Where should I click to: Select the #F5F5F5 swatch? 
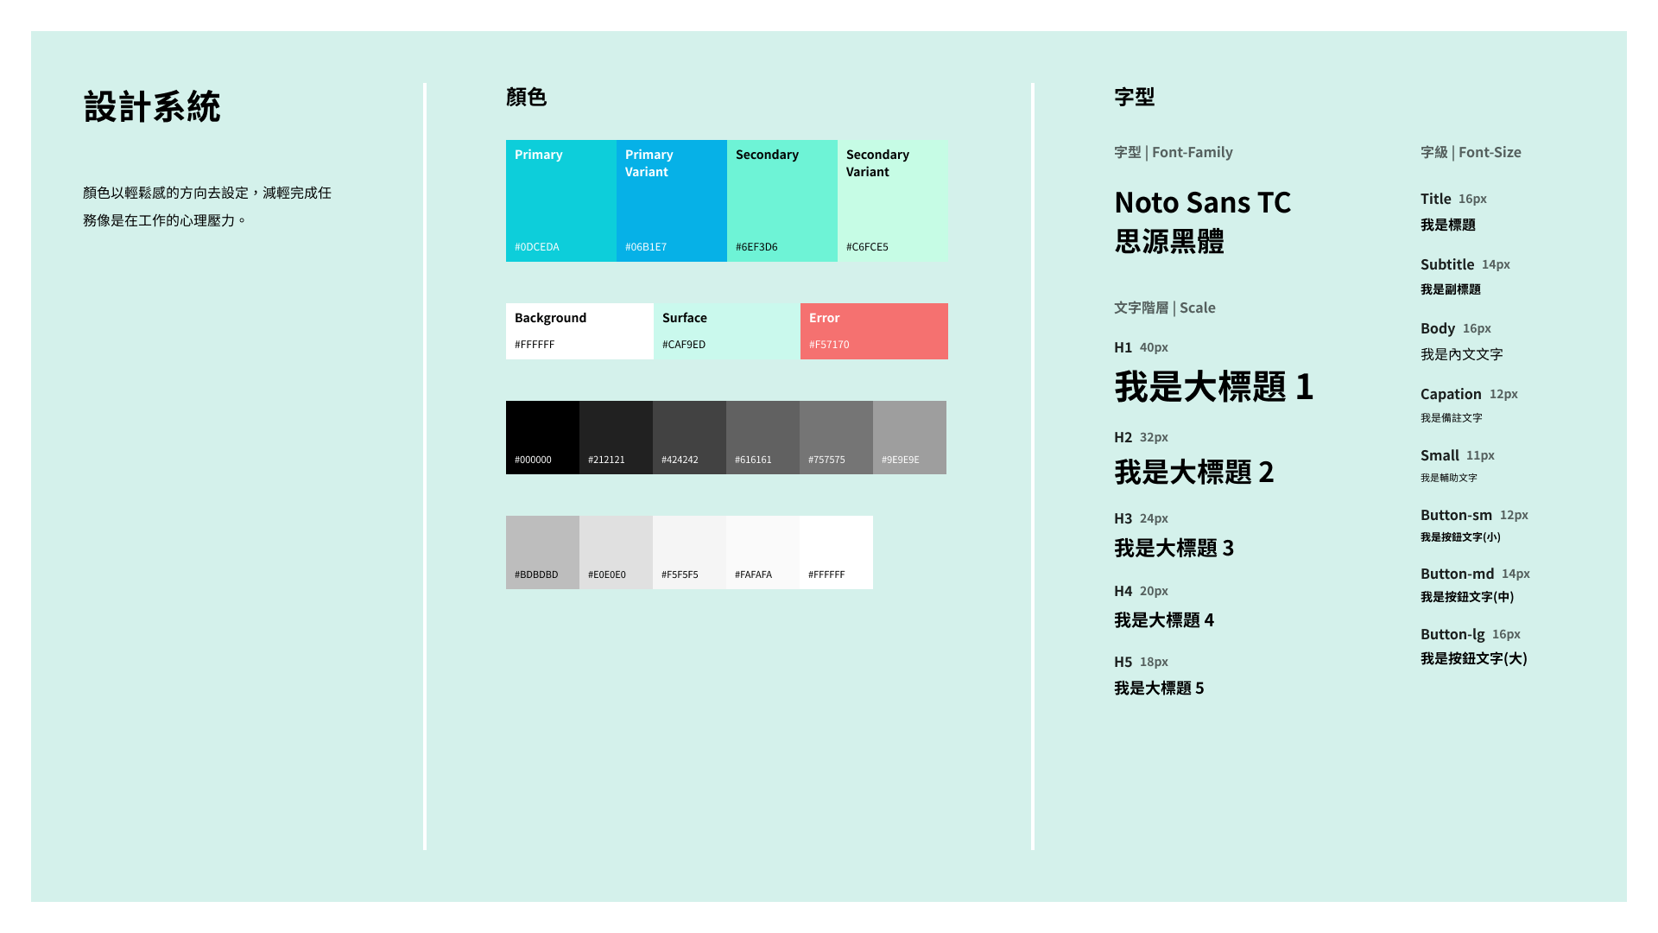[x=689, y=551]
